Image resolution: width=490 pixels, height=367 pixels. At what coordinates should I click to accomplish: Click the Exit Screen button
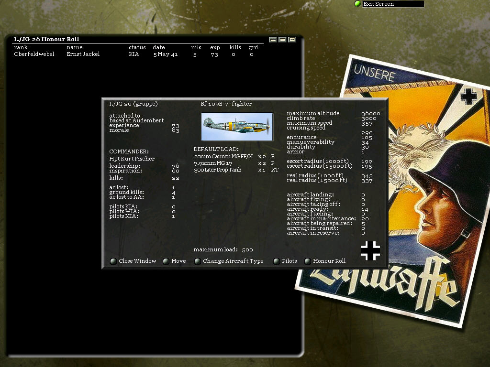point(389,4)
